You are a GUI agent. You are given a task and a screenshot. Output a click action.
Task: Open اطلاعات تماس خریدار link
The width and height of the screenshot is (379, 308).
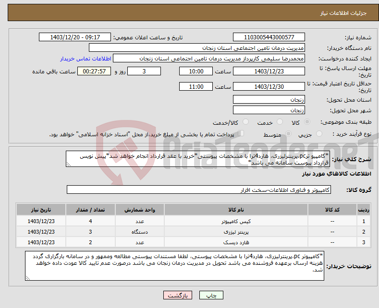(x=86, y=59)
